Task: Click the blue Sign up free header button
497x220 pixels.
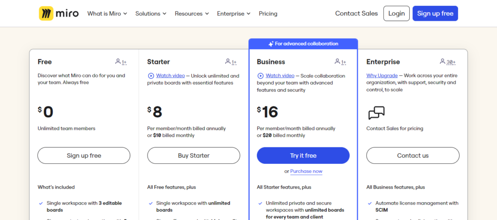Action: pyautogui.click(x=435, y=14)
